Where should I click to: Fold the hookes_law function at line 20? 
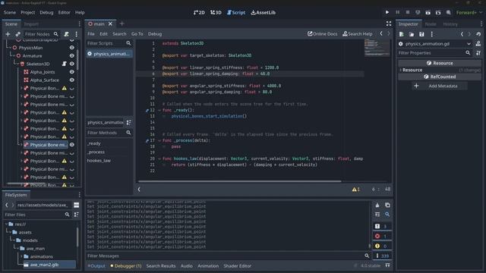click(x=159, y=158)
